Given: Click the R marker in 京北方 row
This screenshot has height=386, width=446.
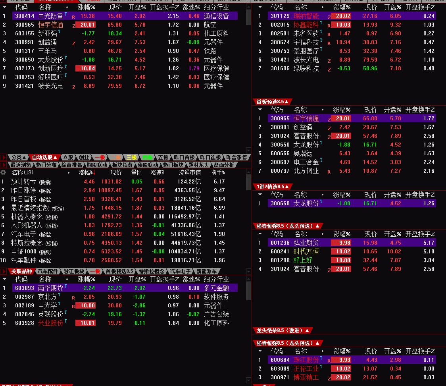Looking at the screenshot, I should (x=73, y=298).
